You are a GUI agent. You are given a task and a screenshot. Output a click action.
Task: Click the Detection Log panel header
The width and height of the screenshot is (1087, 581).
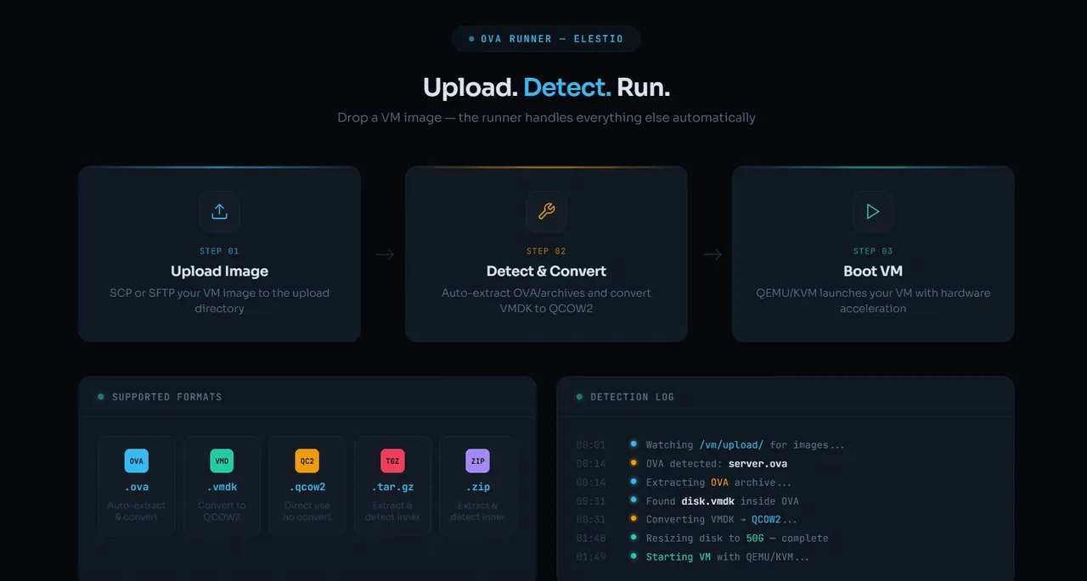pyautogui.click(x=786, y=397)
